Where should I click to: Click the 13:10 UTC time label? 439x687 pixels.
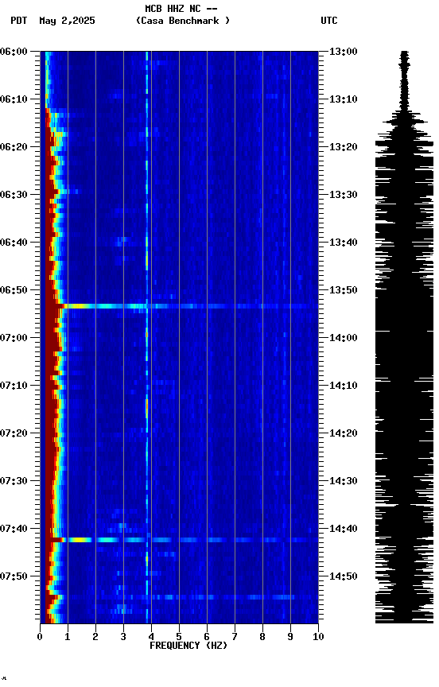coord(344,99)
